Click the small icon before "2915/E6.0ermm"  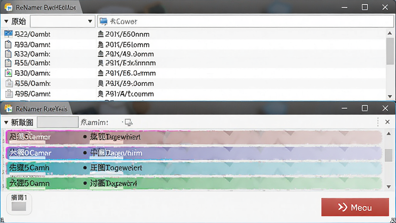point(101,73)
